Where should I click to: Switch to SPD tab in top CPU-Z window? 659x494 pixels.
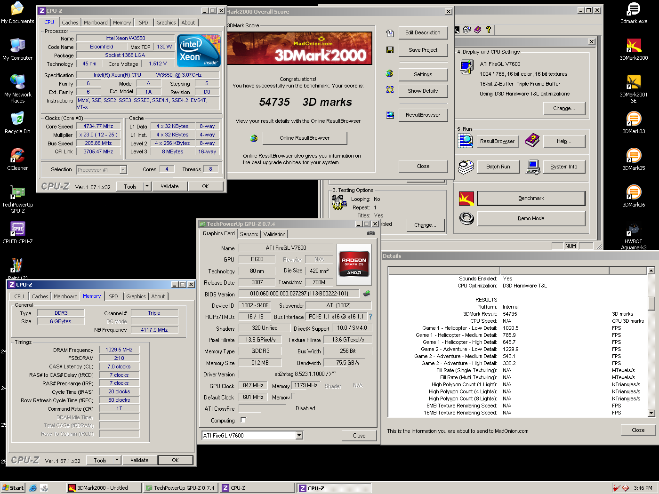144,23
